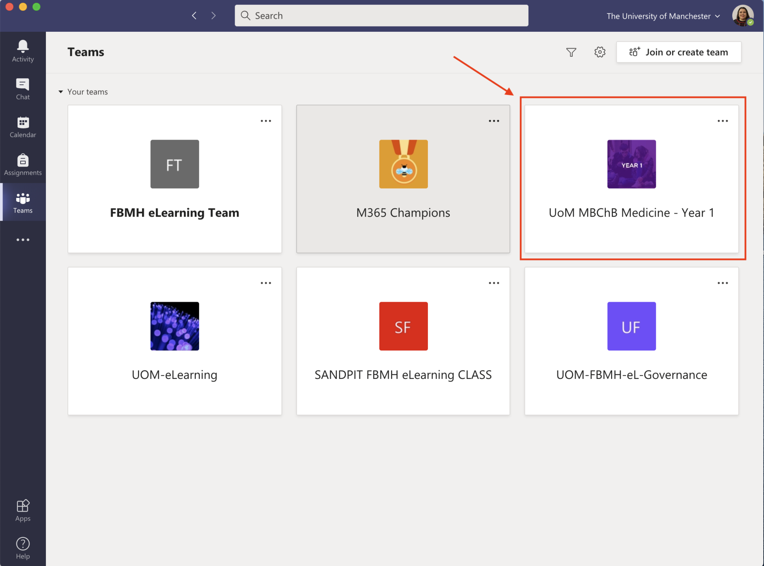764x566 pixels.
Task: Select the Chat icon in sidebar
Action: (22, 88)
